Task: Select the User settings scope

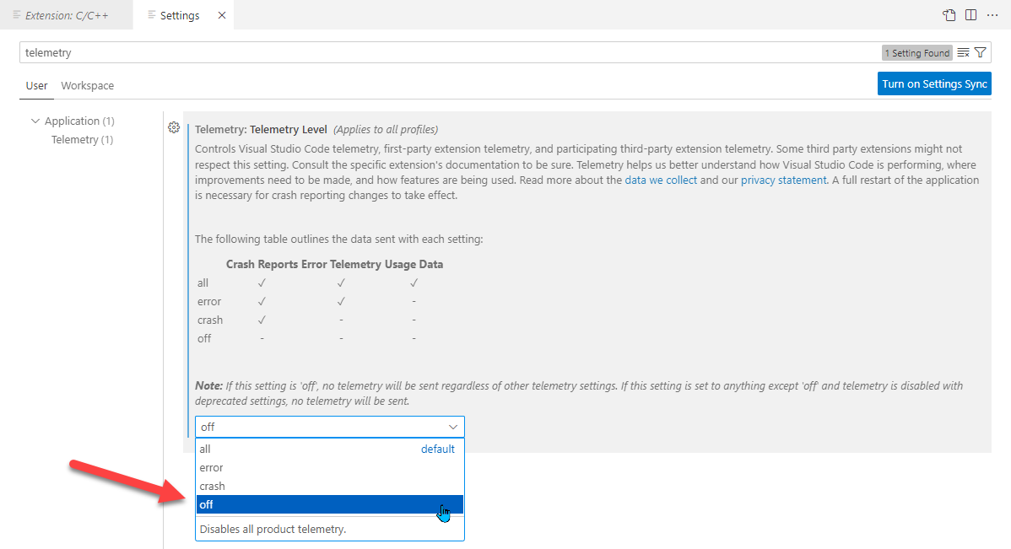Action: pos(36,86)
